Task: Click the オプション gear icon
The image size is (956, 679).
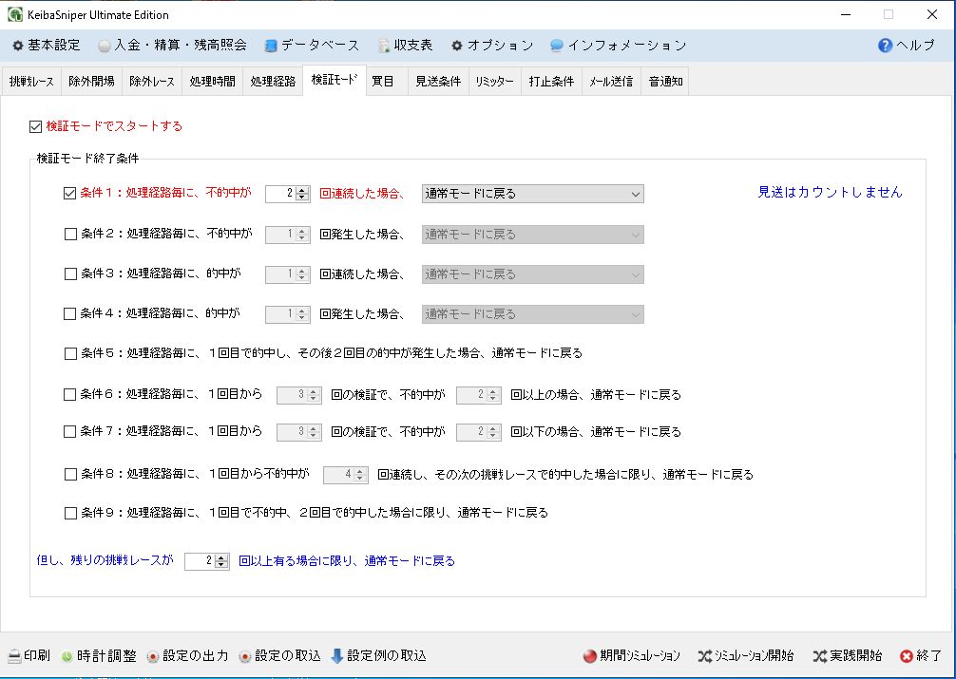Action: pyautogui.click(x=457, y=46)
